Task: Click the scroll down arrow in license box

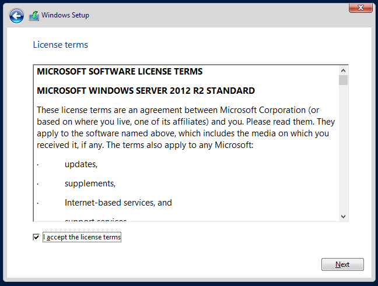Action: pos(343,217)
